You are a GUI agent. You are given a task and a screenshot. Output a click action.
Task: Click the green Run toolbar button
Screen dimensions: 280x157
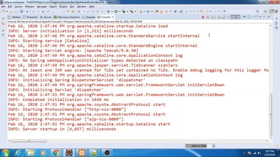[x=116, y=12]
